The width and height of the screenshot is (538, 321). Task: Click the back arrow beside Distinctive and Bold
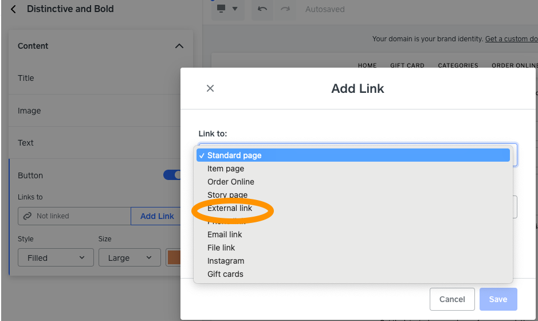point(14,9)
